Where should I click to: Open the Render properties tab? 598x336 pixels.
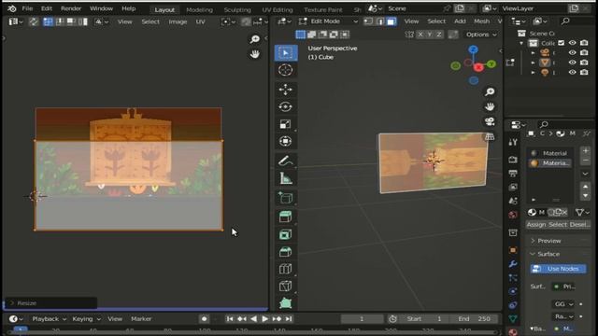pos(513,160)
